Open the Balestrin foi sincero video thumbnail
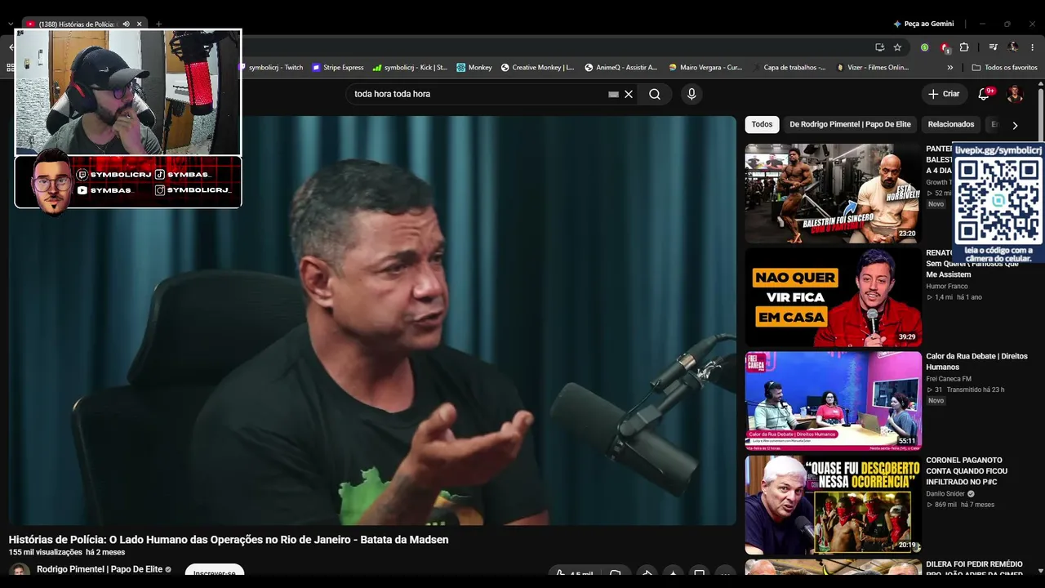 833,194
